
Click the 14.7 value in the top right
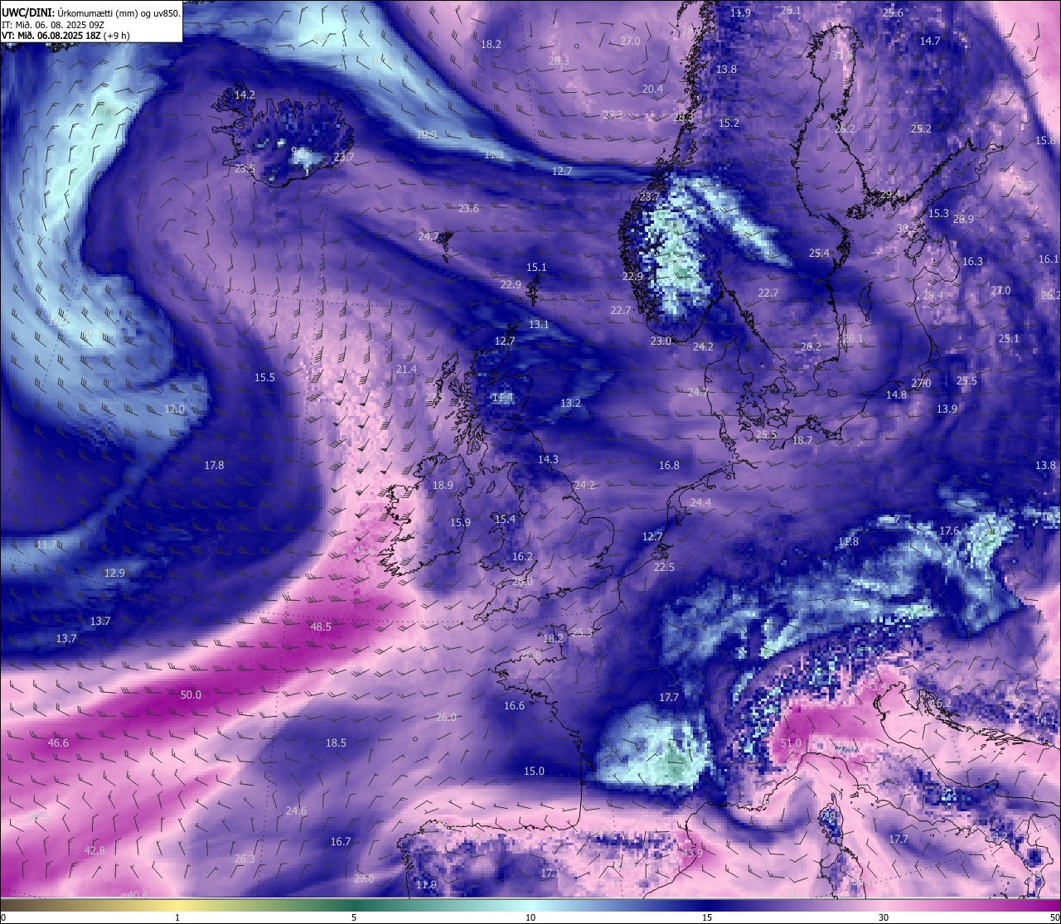click(930, 41)
